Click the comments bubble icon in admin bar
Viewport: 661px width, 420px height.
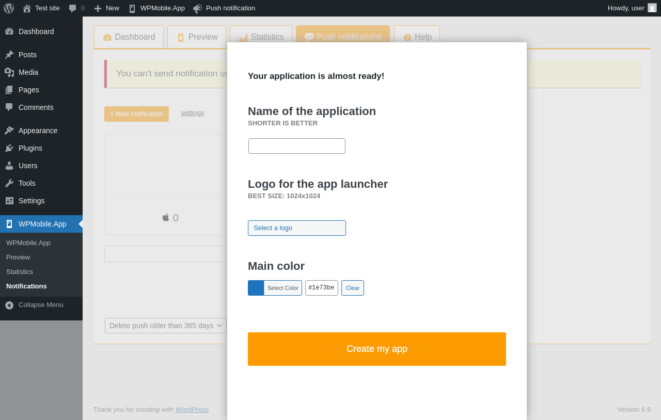tap(73, 8)
